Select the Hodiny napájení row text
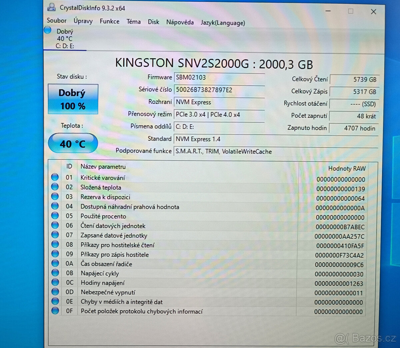The height and width of the screenshot is (348, 400). tap(103, 283)
